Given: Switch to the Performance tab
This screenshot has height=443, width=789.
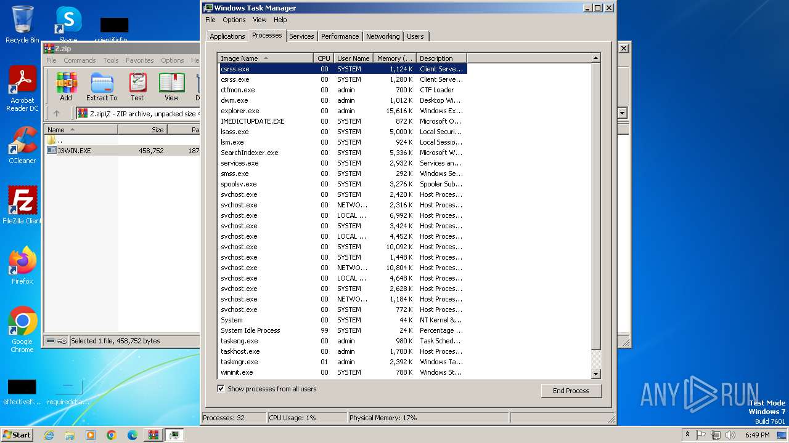Looking at the screenshot, I should (340, 36).
